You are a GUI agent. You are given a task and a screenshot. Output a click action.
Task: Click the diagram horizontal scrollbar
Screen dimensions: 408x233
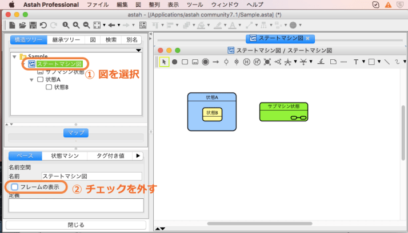[259, 223]
